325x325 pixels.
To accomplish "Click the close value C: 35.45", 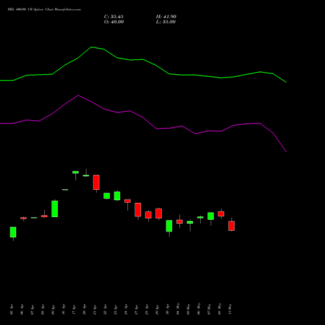I will [x=114, y=17].
